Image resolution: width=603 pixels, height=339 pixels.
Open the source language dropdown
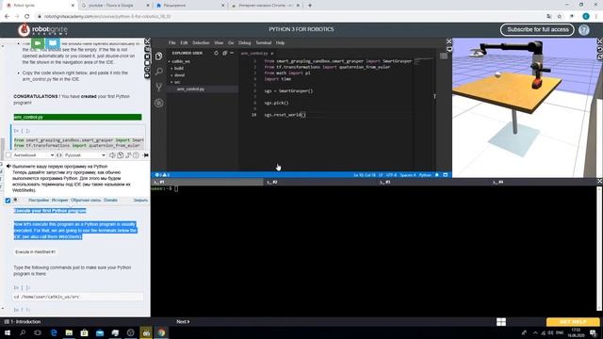(x=33, y=155)
